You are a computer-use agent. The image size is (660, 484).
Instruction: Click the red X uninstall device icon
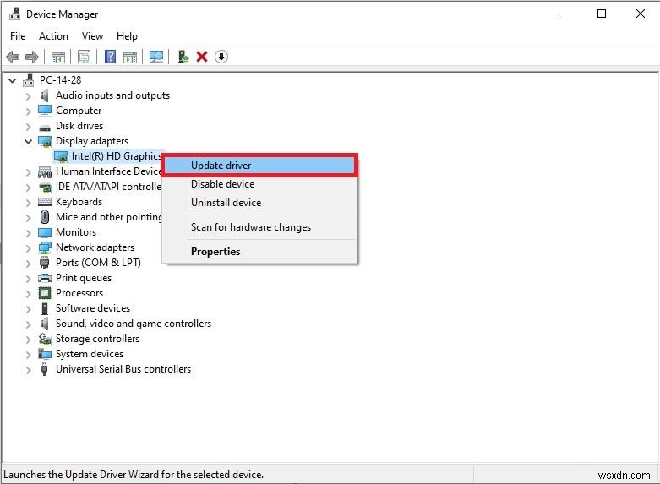click(202, 57)
